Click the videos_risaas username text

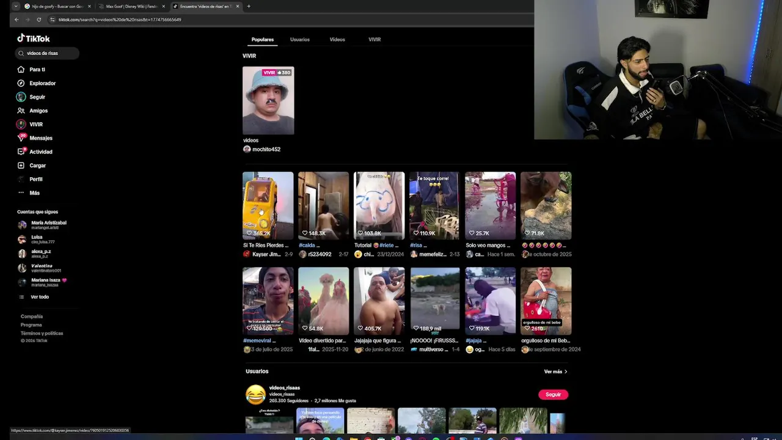tap(285, 388)
